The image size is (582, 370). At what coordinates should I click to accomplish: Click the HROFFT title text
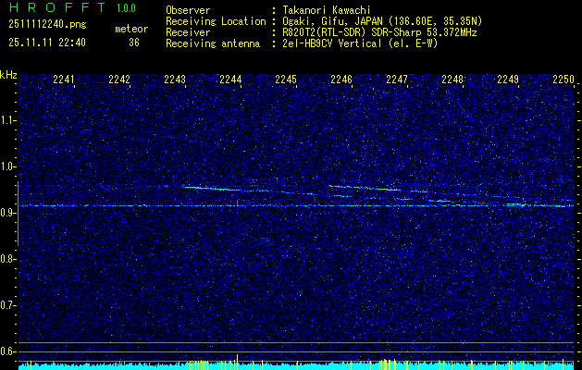coord(57,7)
